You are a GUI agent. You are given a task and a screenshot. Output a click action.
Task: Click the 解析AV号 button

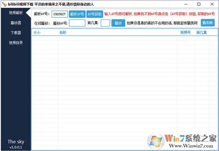(x=77, y=14)
